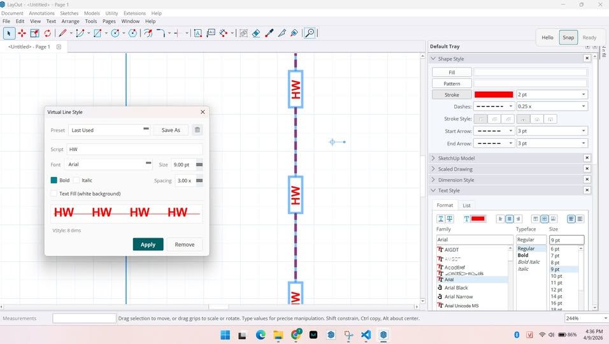Switch to the List tab
Screen dimensions: 609x344
[466, 205]
